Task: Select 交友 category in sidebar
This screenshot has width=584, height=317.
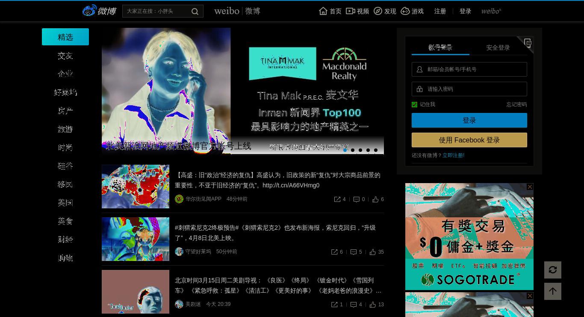Action: pos(65,56)
